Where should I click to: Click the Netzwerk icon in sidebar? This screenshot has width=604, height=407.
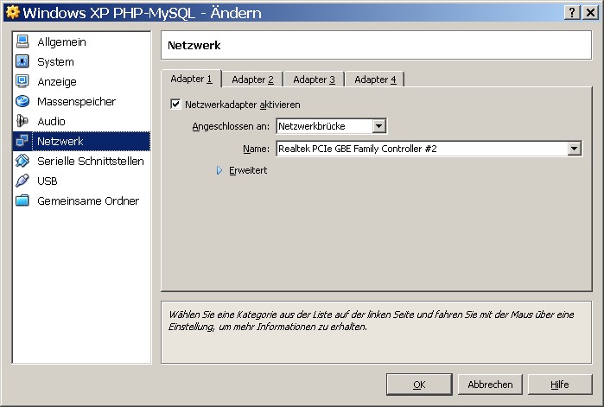pyautogui.click(x=22, y=141)
